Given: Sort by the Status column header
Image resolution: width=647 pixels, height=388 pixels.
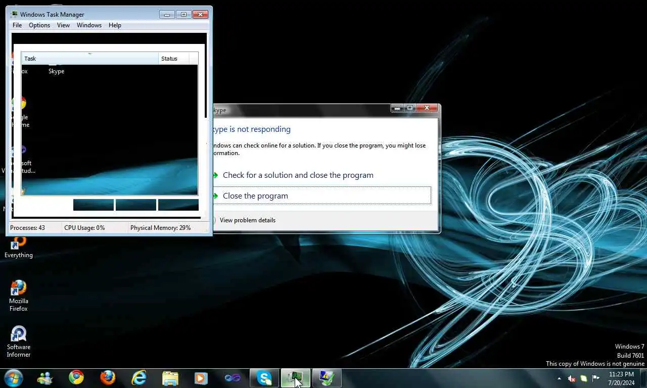Looking at the screenshot, I should [x=174, y=59].
